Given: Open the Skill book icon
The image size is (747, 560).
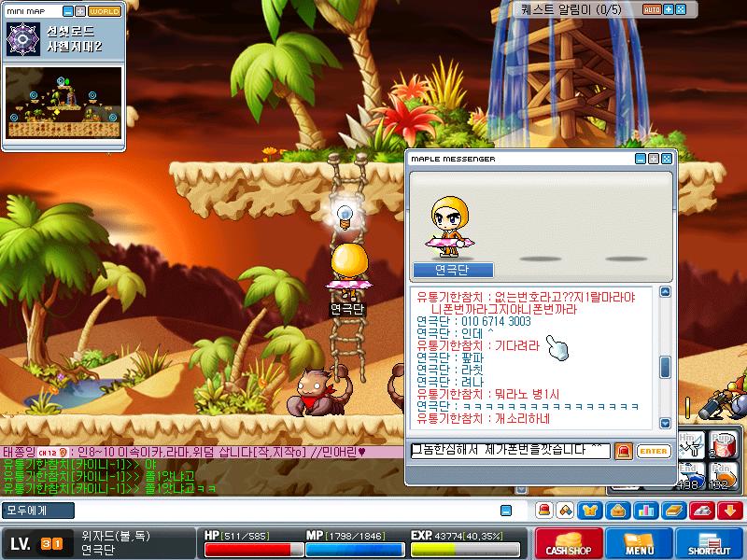Looking at the screenshot, I should [x=674, y=511].
